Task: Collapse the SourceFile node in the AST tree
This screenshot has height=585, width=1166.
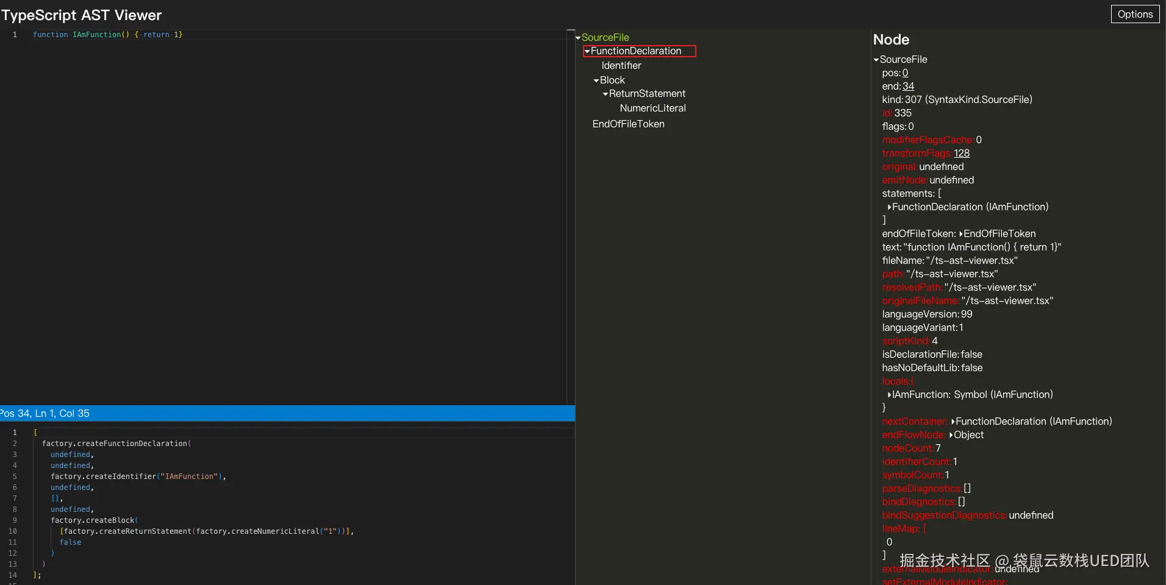Action: 578,38
